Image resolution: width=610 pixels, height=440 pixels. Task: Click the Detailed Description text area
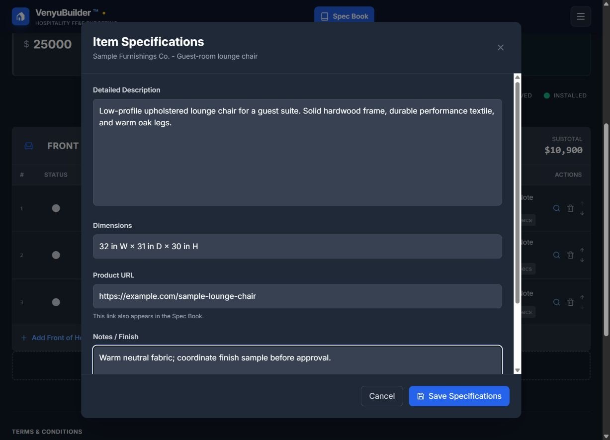pyautogui.click(x=297, y=152)
